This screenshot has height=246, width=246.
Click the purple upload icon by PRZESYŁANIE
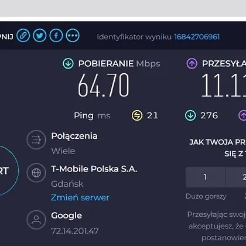tap(192, 64)
